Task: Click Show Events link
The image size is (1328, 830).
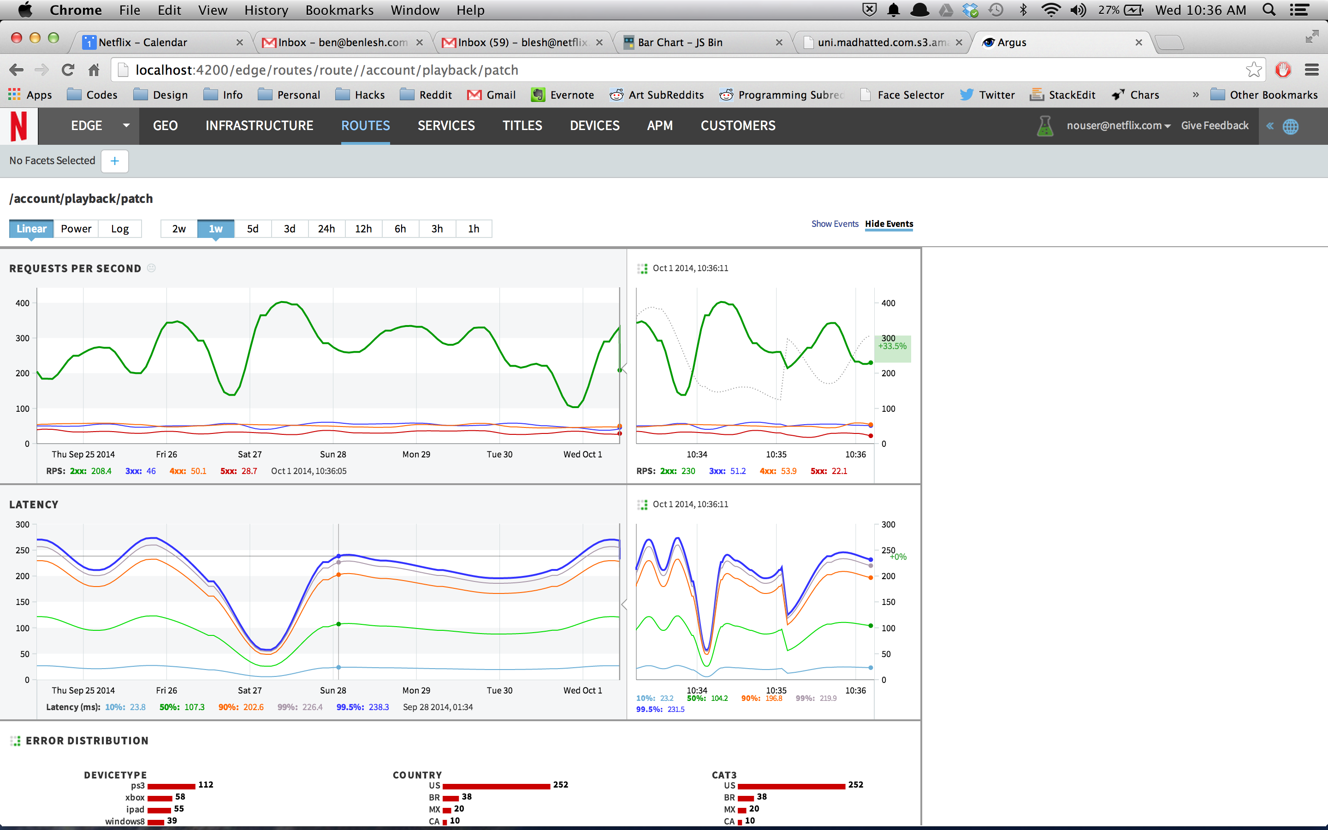Action: (835, 224)
